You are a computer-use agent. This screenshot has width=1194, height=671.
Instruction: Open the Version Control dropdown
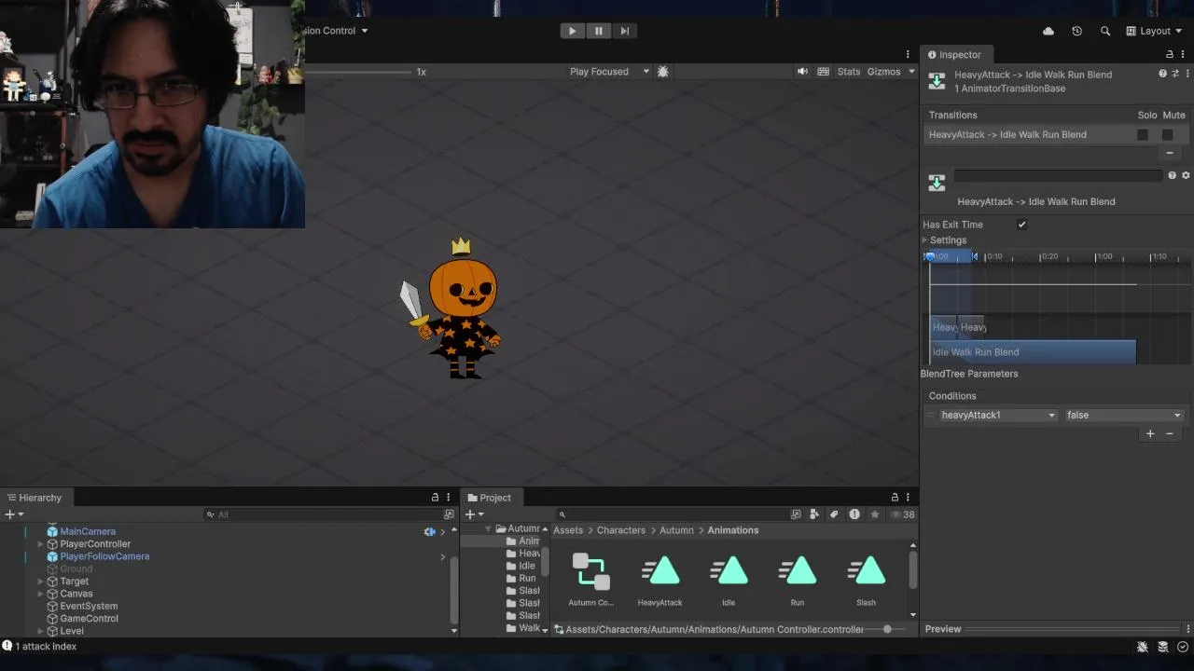pos(336,31)
